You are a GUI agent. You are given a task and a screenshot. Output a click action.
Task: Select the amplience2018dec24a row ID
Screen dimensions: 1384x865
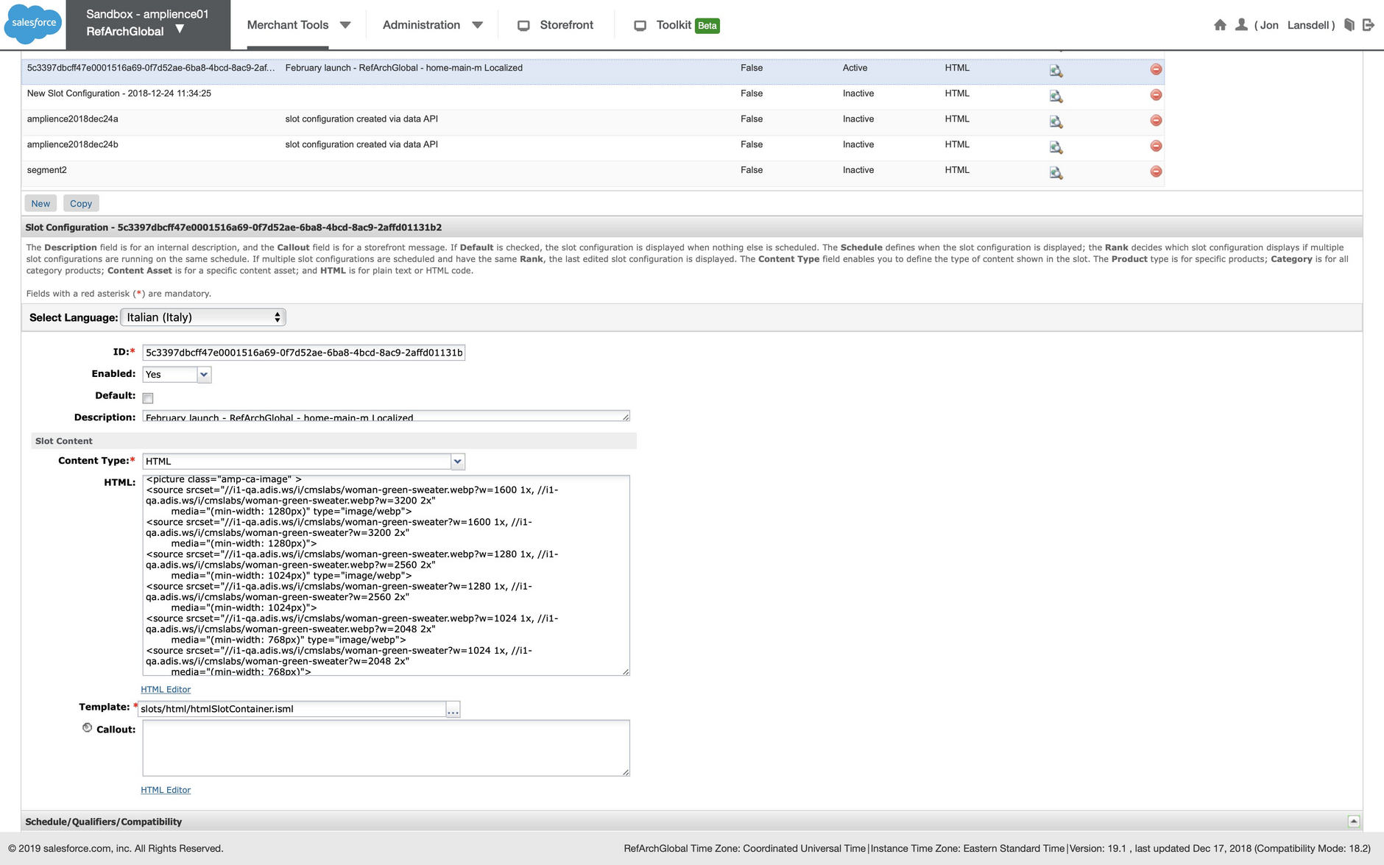(72, 119)
